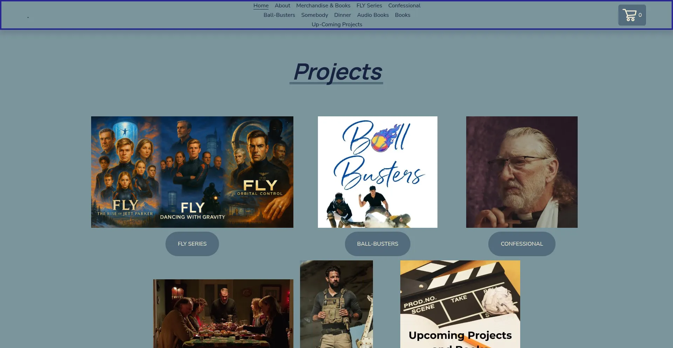Open Merchandise & Books in navigation

(x=323, y=6)
